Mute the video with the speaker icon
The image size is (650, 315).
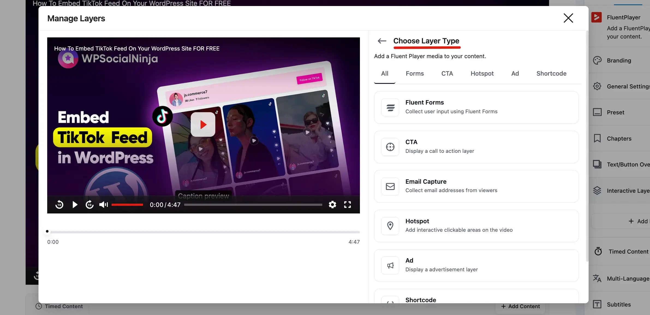(x=103, y=204)
